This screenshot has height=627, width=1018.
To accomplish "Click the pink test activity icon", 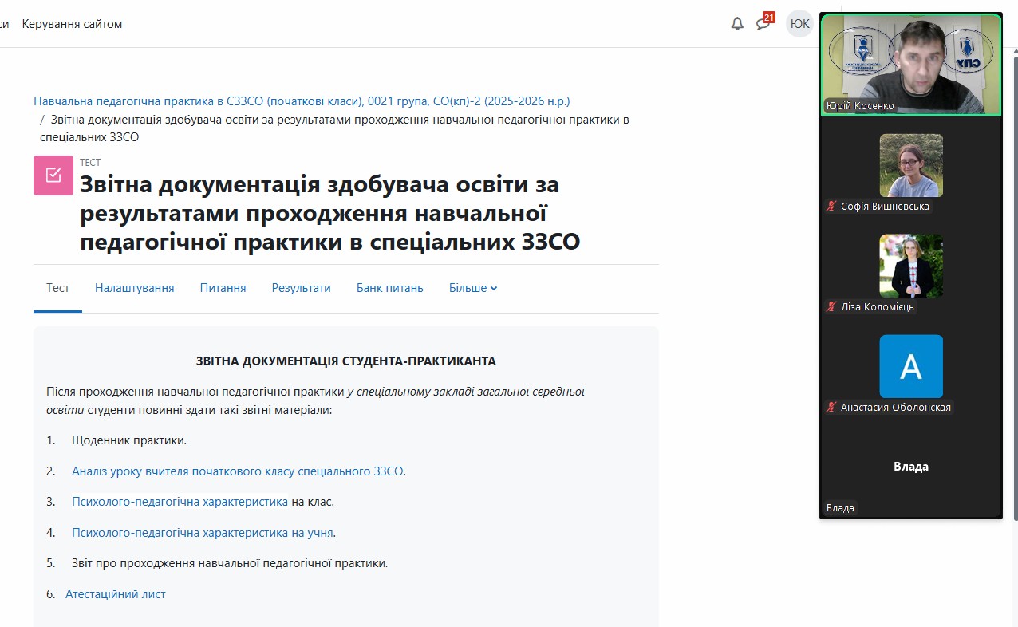I will pyautogui.click(x=53, y=175).
